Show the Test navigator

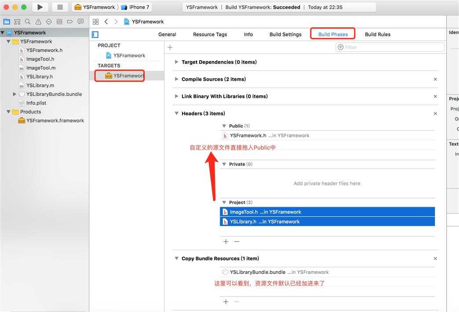coord(49,22)
